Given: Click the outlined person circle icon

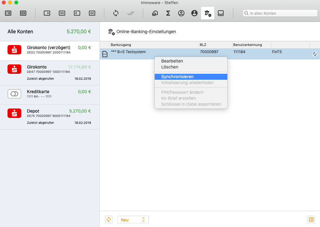Looking at the screenshot, I should click(x=181, y=13).
